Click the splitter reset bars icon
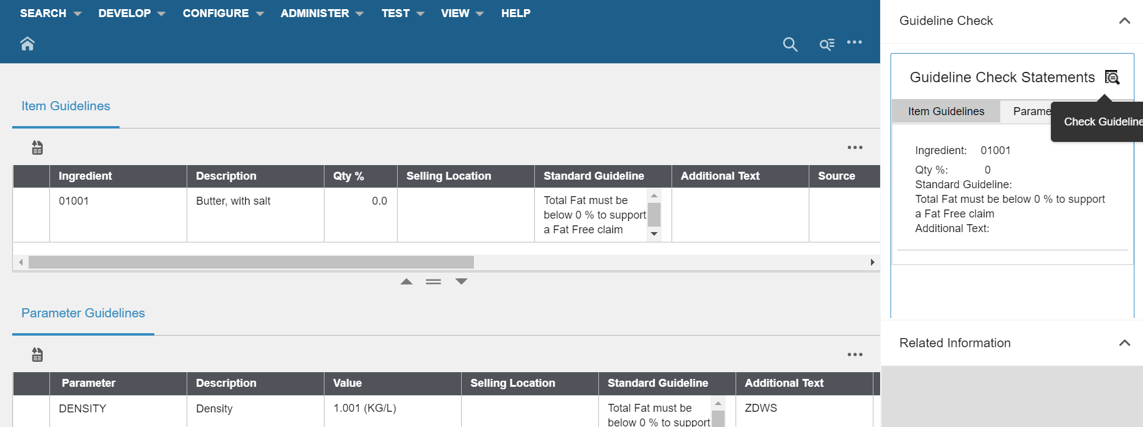The width and height of the screenshot is (1143, 427). [x=434, y=281]
